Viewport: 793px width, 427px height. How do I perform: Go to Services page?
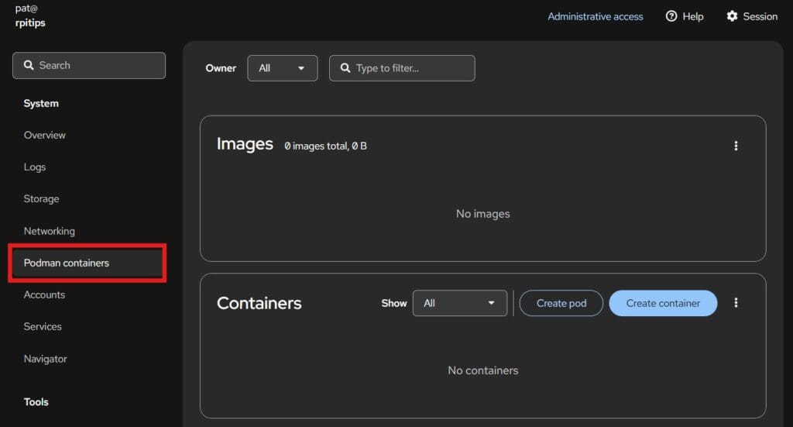pos(43,326)
